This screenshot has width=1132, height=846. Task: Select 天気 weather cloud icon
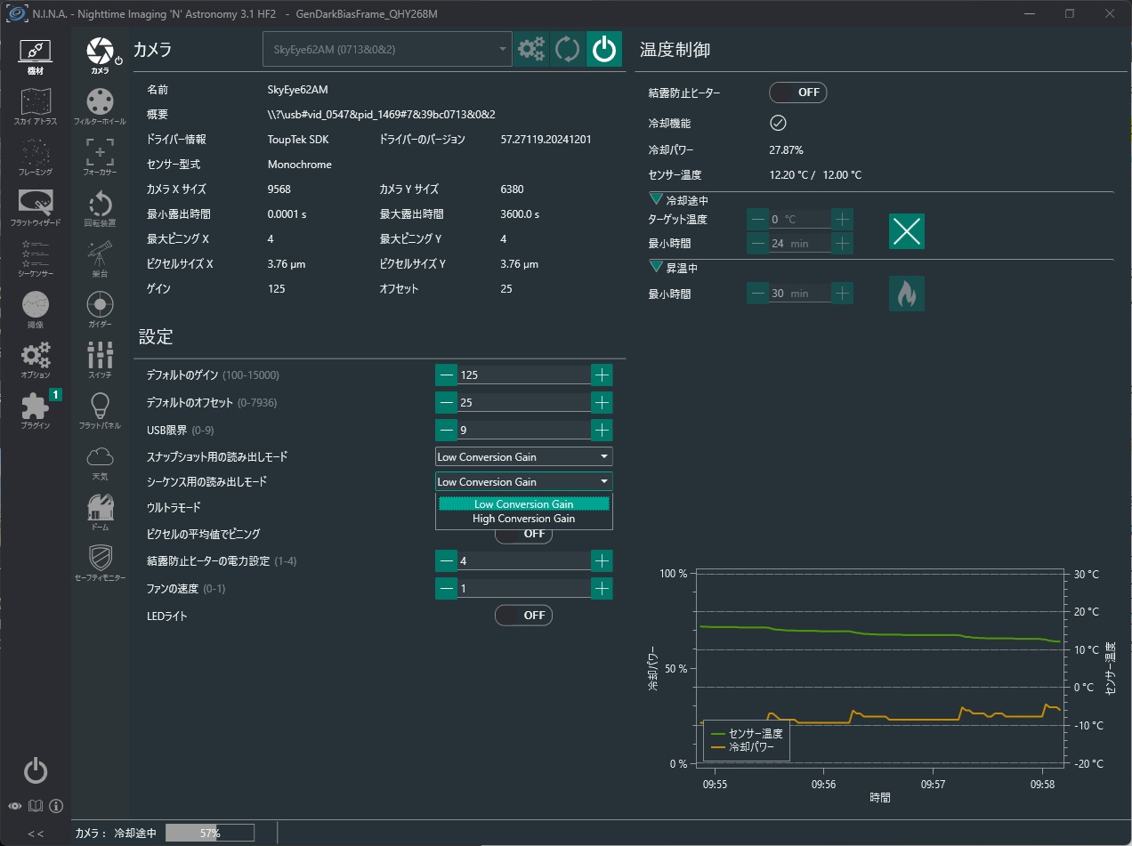(100, 462)
